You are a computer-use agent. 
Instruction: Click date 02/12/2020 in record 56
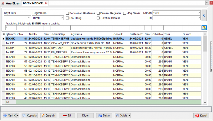point(35,66)
